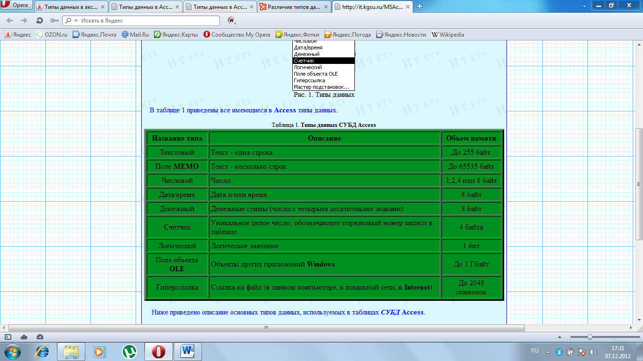This screenshot has width=643, height=361.
Task: Click the 'Объем памяти' table header
Action: pos(471,138)
